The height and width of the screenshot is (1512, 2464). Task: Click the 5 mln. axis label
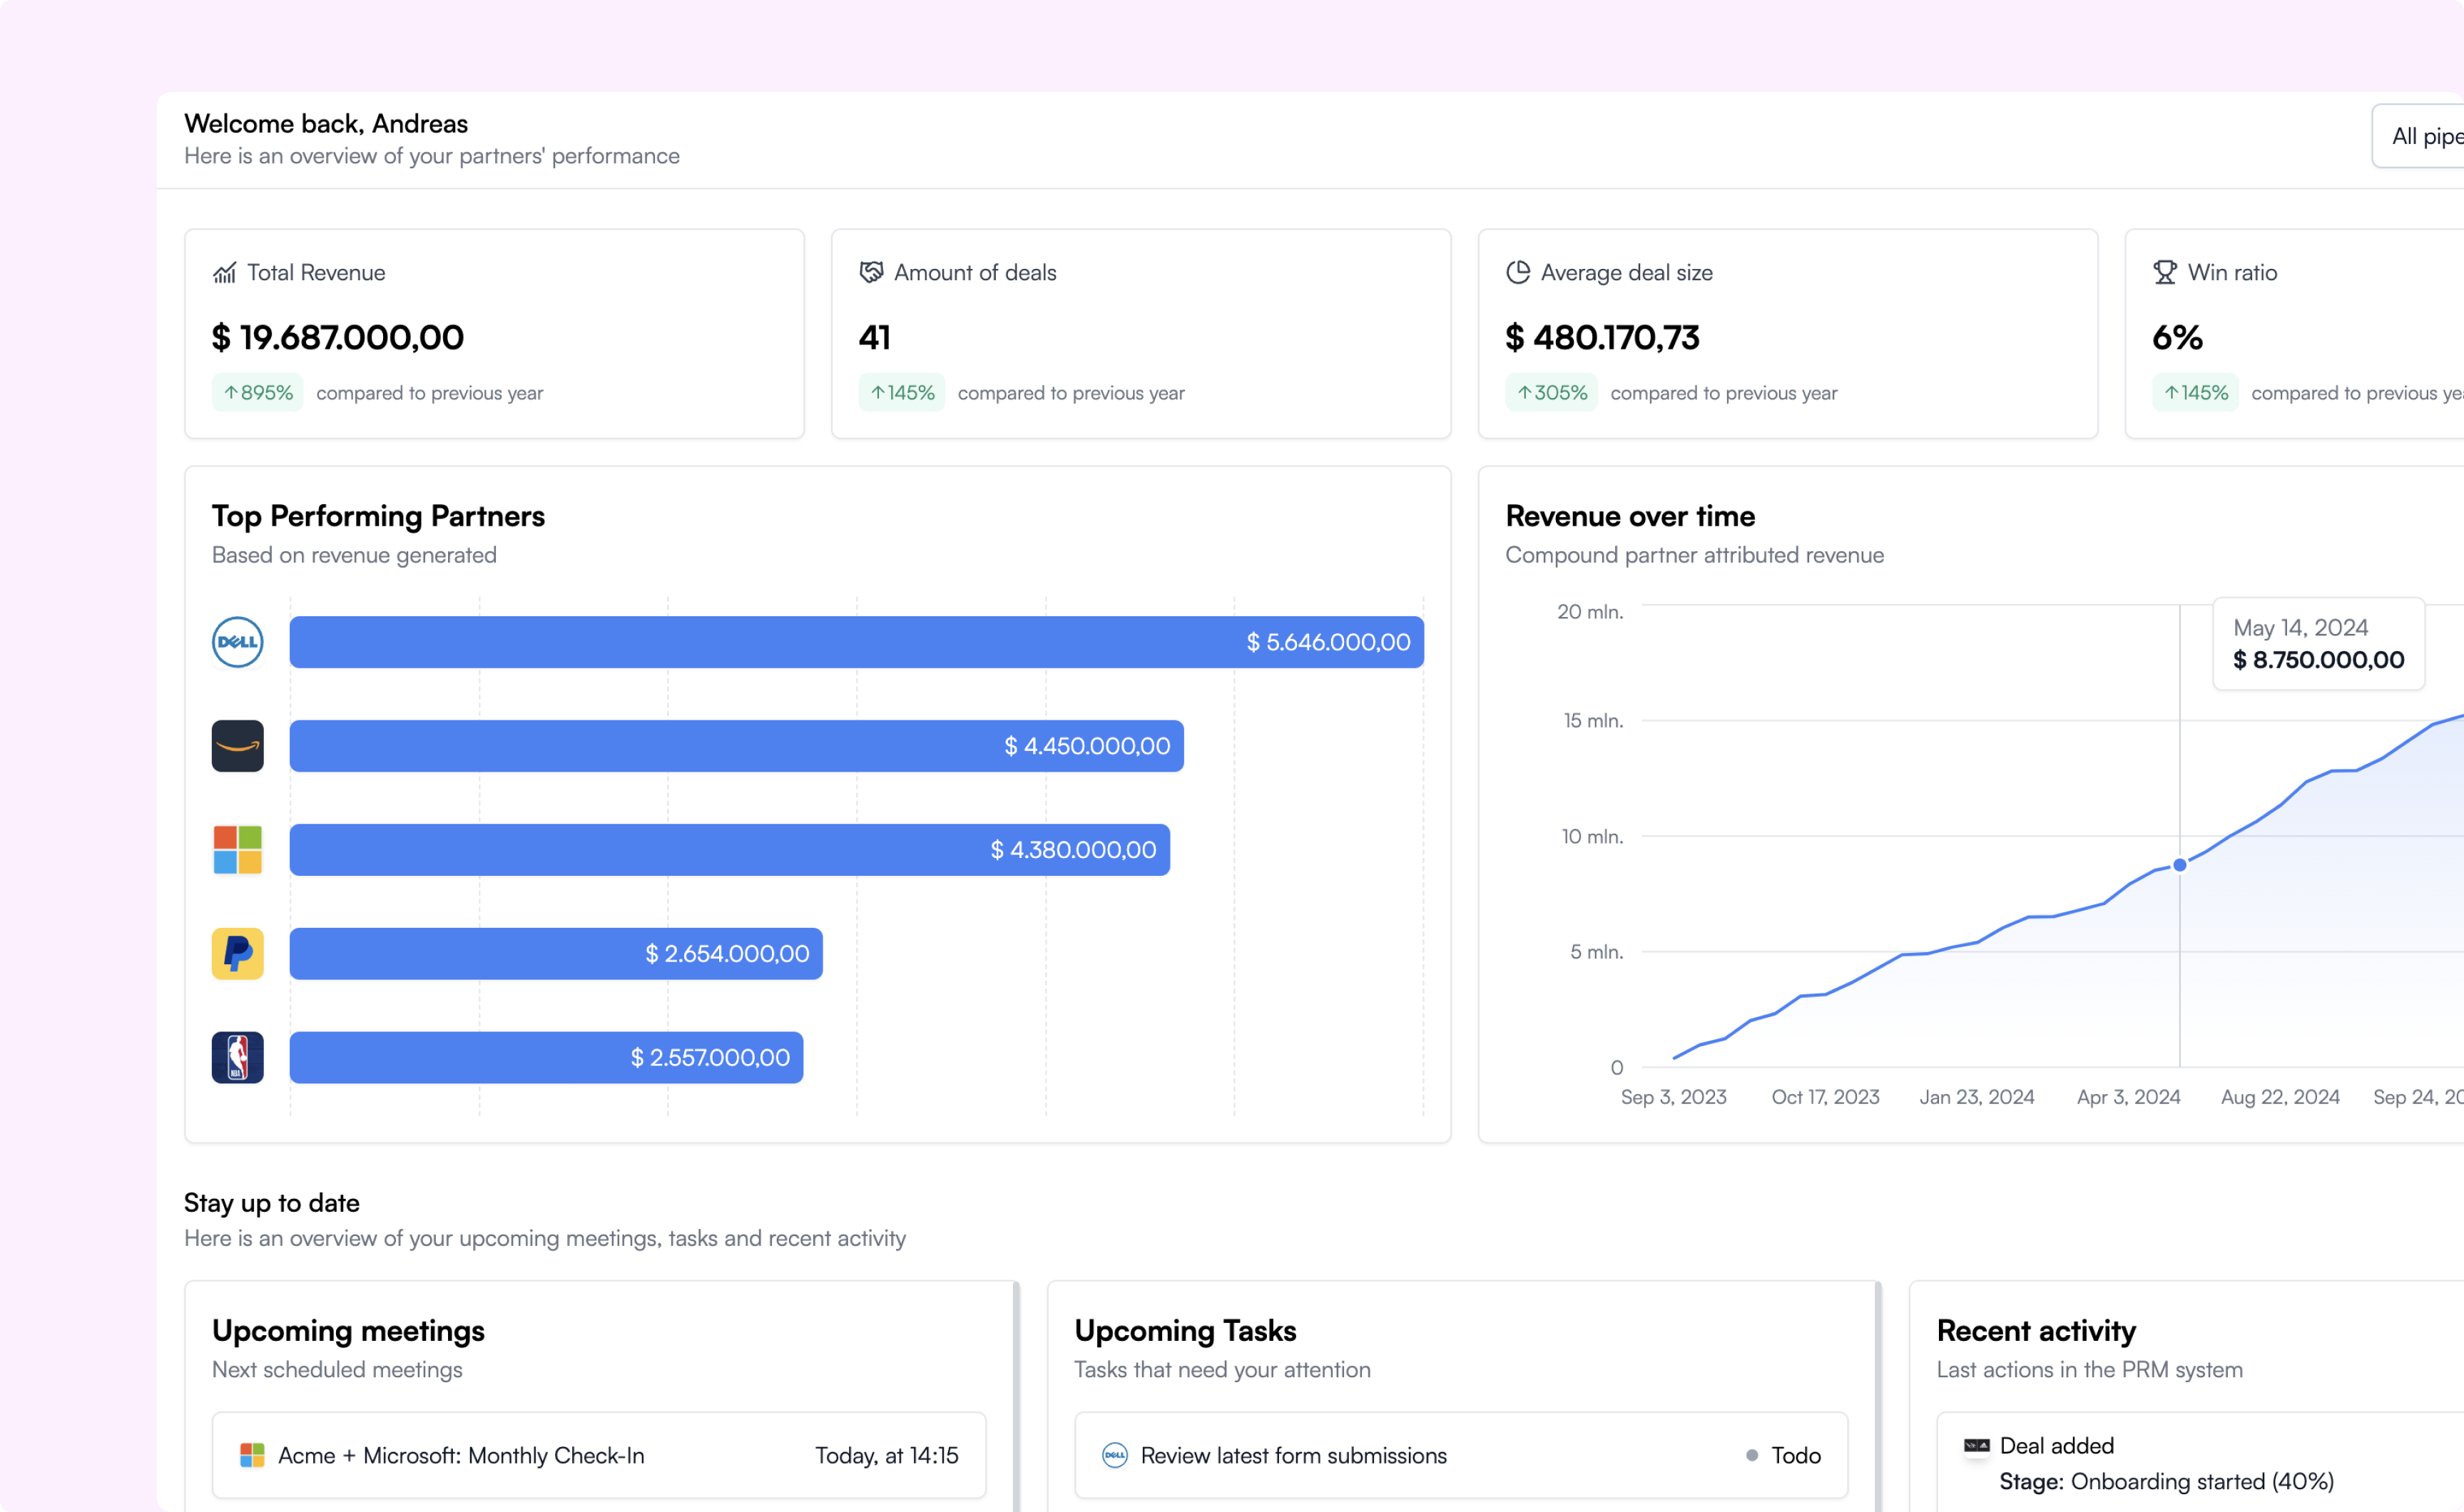point(1597,953)
